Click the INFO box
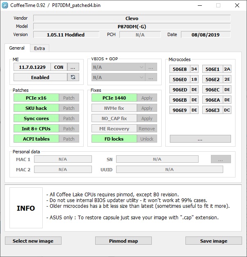This screenshot has width=247, height=257. (x=26, y=208)
